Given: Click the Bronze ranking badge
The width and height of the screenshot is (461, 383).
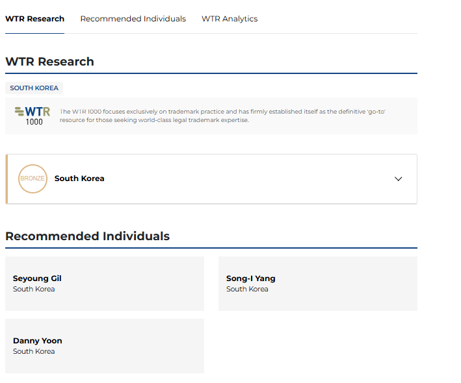Looking at the screenshot, I should point(33,179).
